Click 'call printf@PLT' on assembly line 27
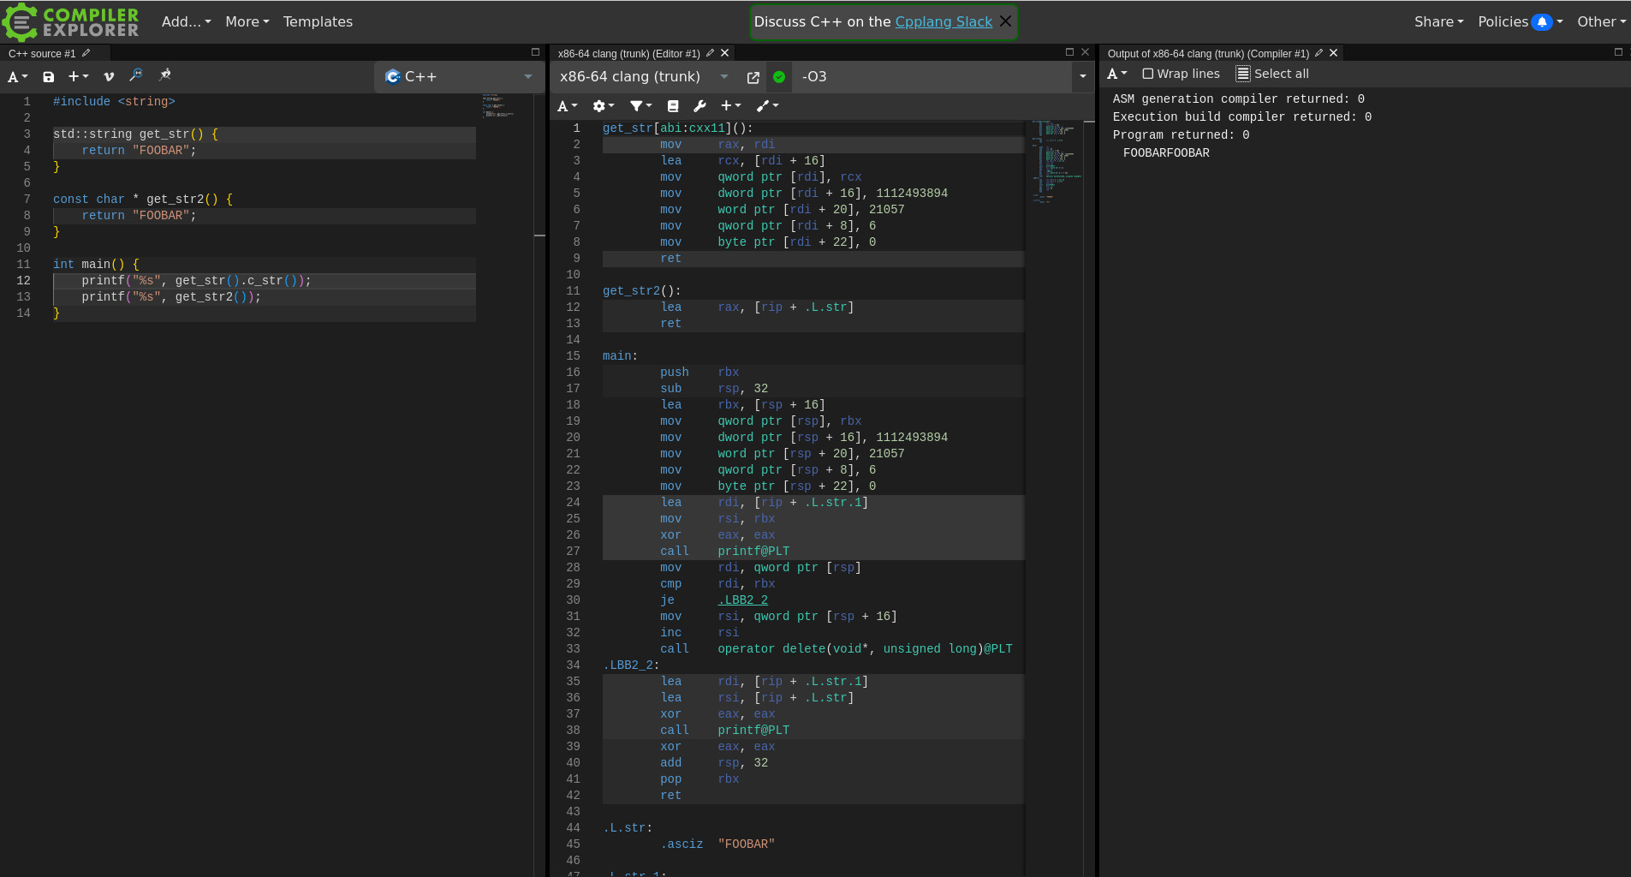This screenshot has width=1631, height=877. pyautogui.click(x=724, y=552)
